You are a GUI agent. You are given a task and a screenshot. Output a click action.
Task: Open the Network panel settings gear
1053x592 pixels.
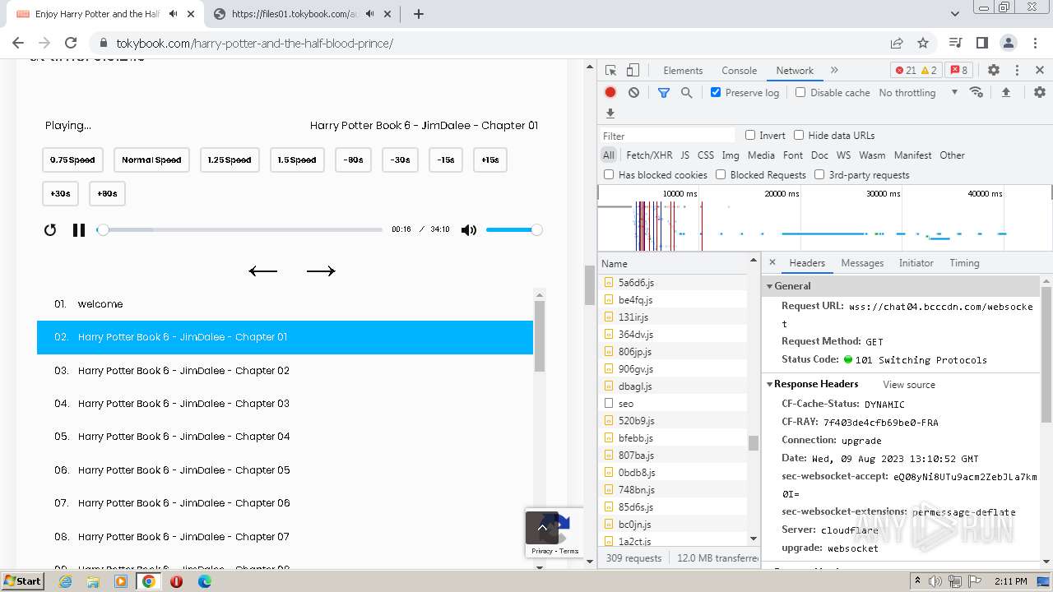point(1040,93)
